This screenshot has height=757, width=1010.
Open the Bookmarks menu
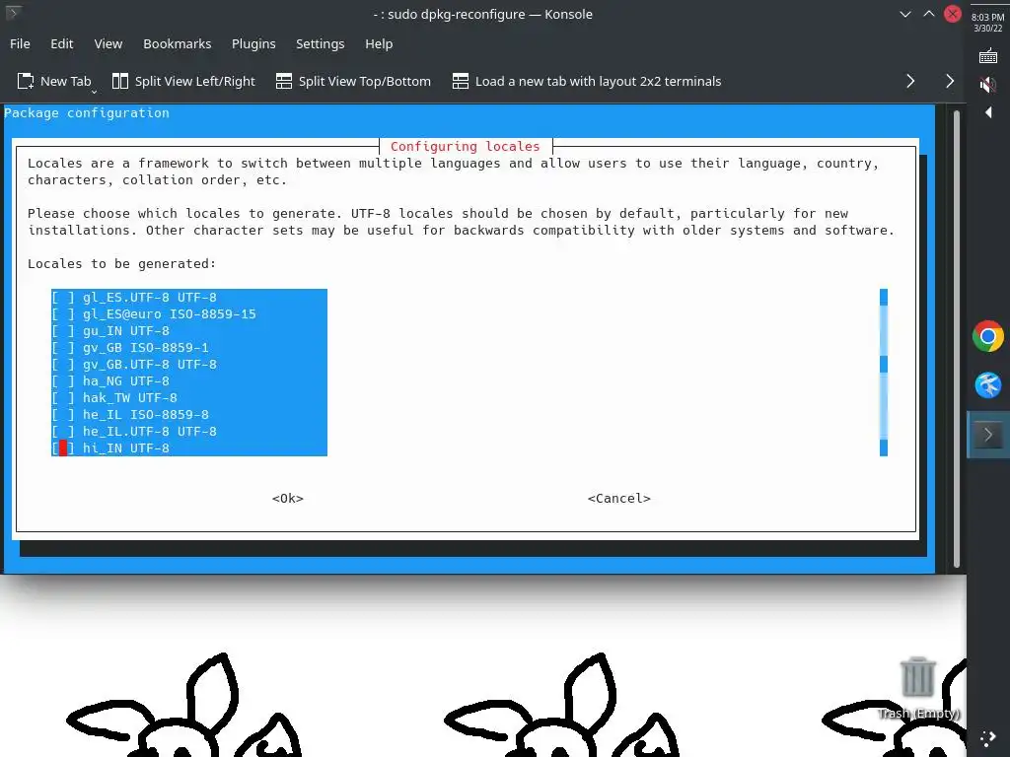[x=178, y=43]
